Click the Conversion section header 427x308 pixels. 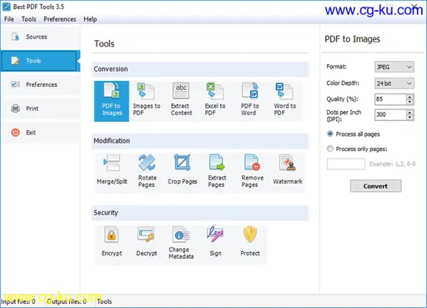click(200, 69)
